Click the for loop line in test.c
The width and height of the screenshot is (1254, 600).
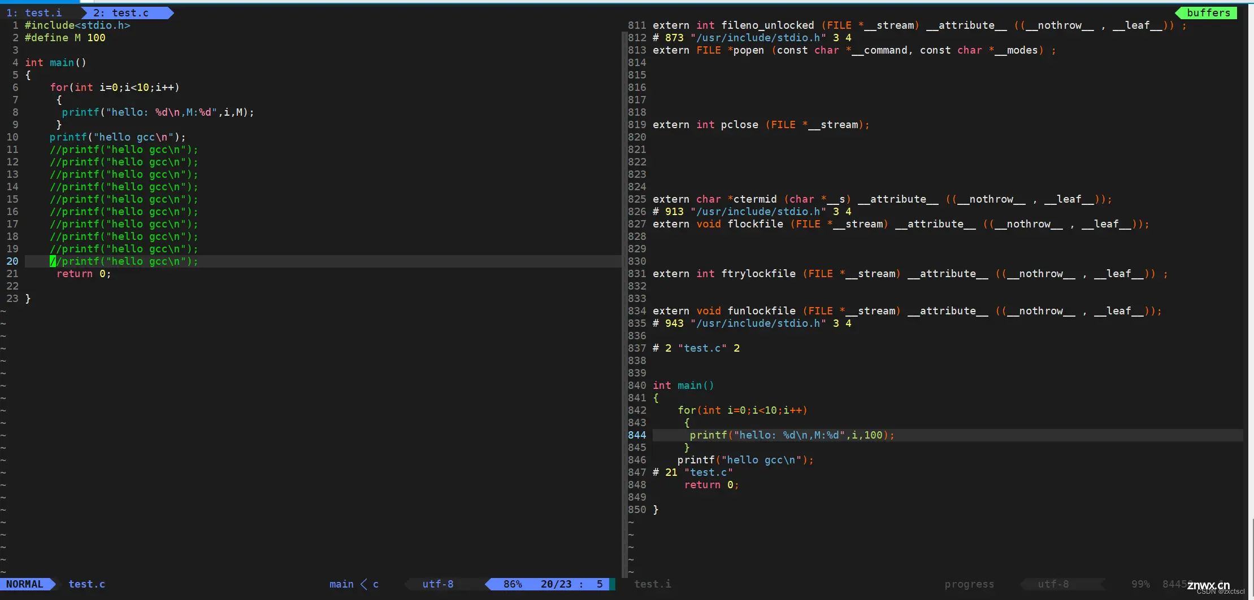pos(114,87)
